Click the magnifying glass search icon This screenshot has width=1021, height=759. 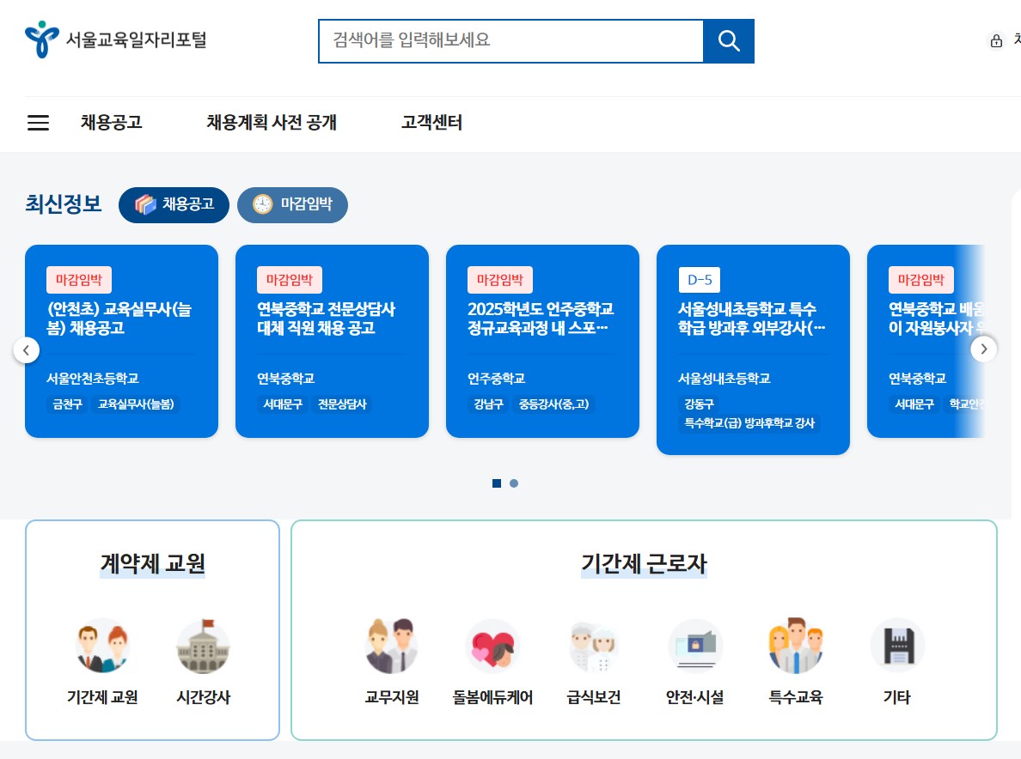tap(729, 40)
